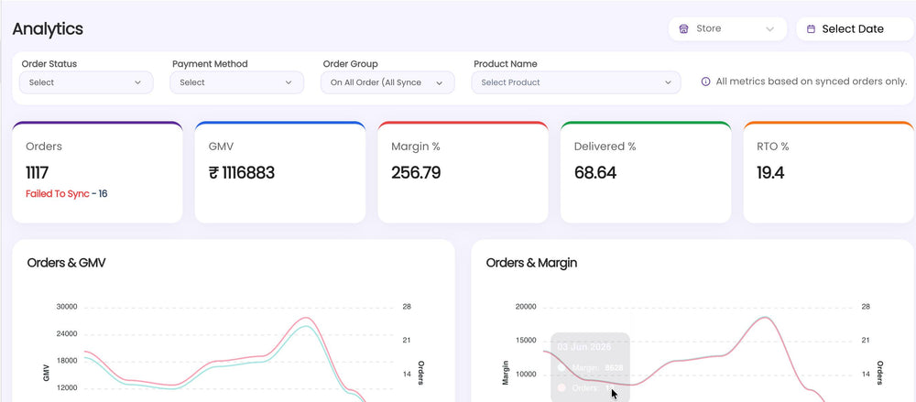Click the Orders & GMV chart title
Image resolution: width=916 pixels, height=402 pixels.
click(67, 263)
